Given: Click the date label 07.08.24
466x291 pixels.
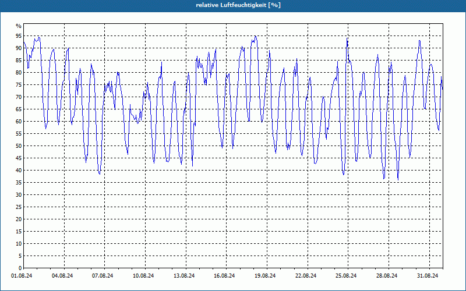Looking at the screenshot, I should coord(103,276).
